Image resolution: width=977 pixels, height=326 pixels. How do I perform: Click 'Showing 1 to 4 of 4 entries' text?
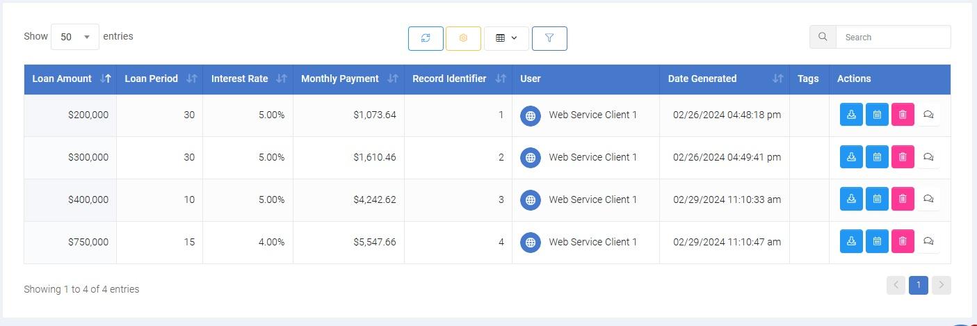click(x=81, y=289)
